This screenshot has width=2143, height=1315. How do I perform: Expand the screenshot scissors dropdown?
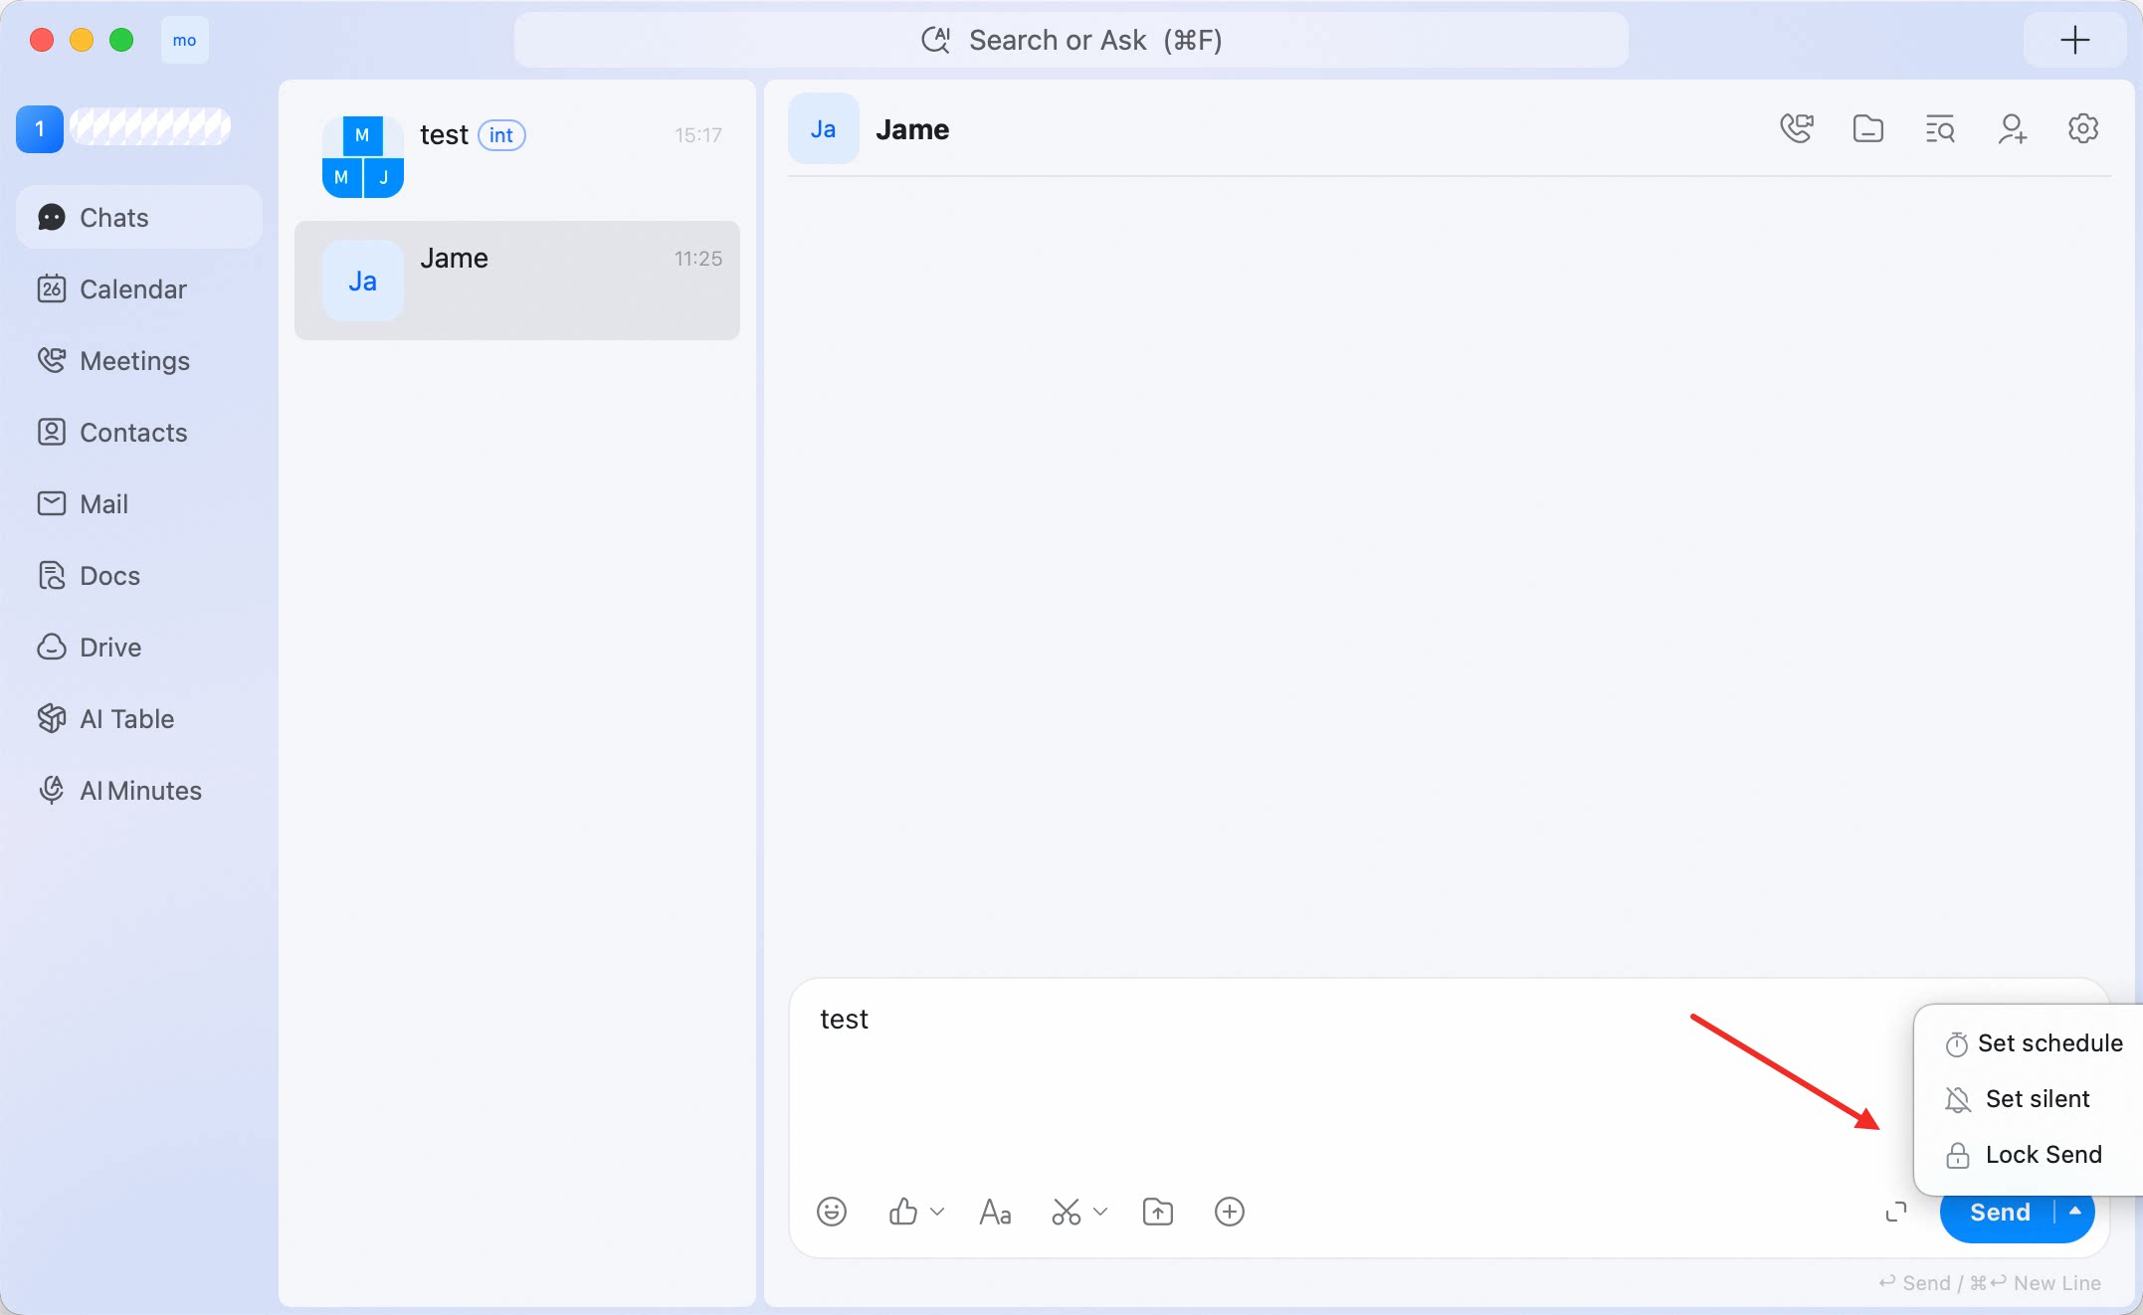pos(1100,1212)
